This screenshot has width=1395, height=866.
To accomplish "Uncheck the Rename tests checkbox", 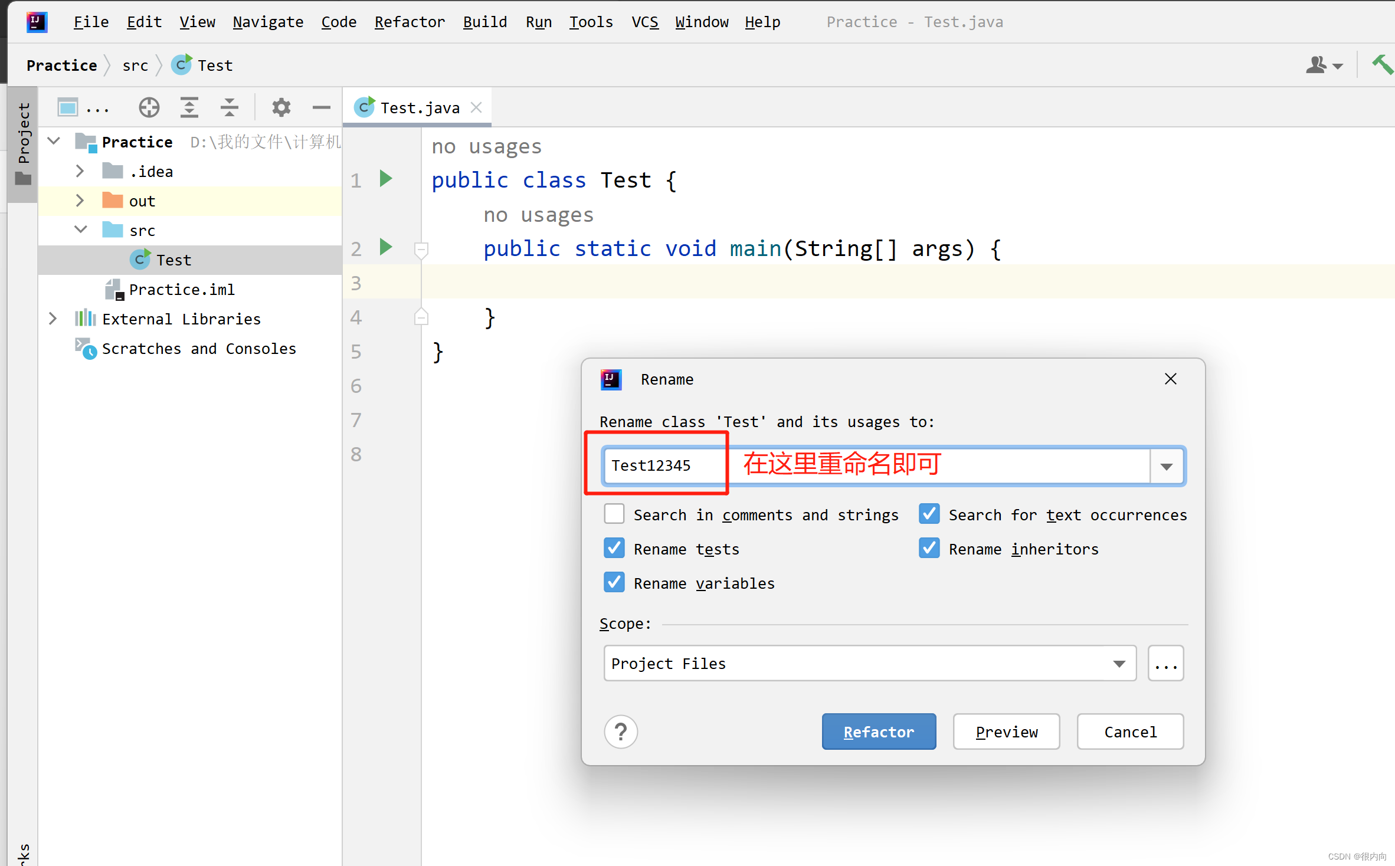I will (x=614, y=548).
